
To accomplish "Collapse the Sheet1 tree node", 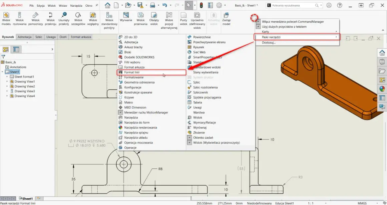I will 2,72.
